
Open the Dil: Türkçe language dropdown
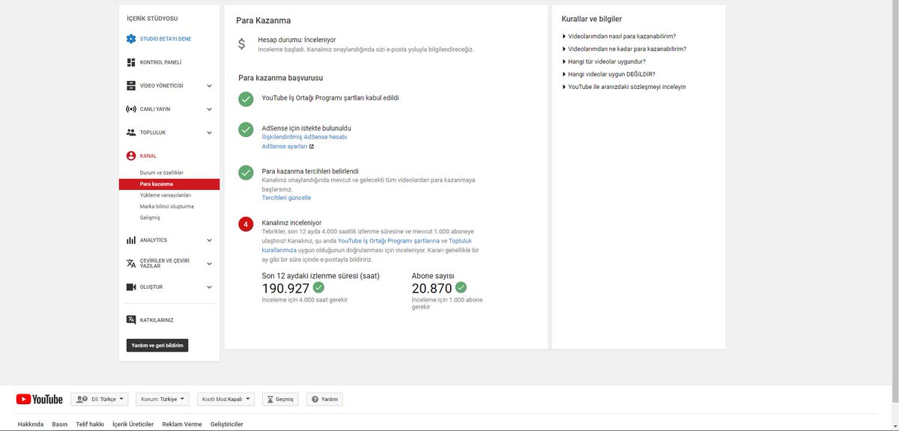pyautogui.click(x=100, y=400)
